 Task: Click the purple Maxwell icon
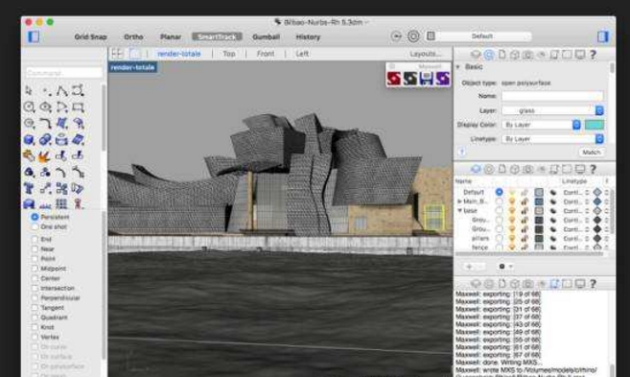(x=442, y=79)
